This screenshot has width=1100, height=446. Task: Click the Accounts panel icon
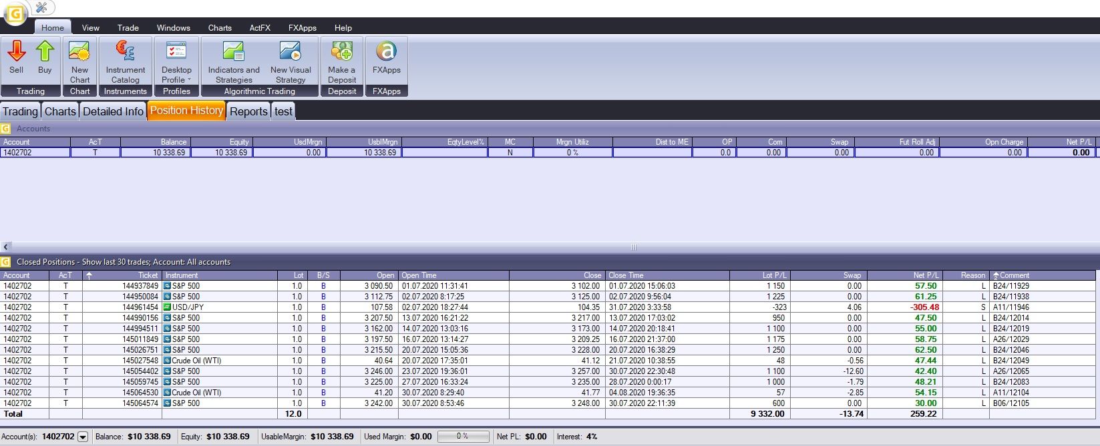6,129
